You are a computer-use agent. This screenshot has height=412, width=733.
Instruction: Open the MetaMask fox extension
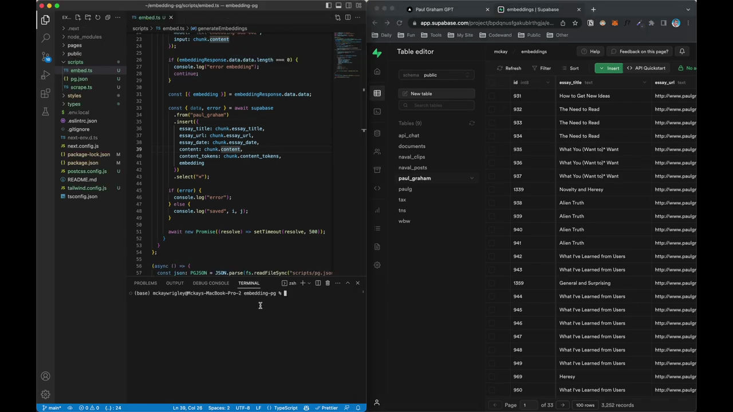[614, 23]
